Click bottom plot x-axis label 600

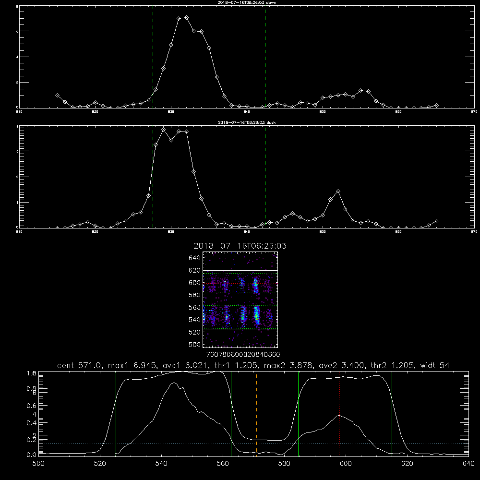pos(346,464)
